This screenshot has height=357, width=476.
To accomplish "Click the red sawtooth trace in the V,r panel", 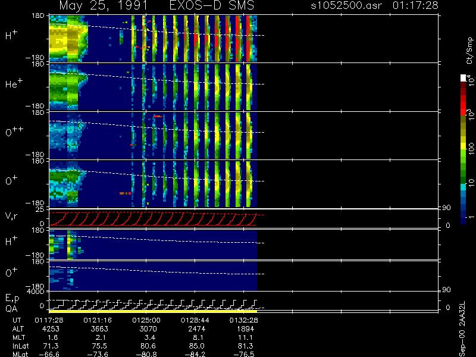I will point(153,219).
